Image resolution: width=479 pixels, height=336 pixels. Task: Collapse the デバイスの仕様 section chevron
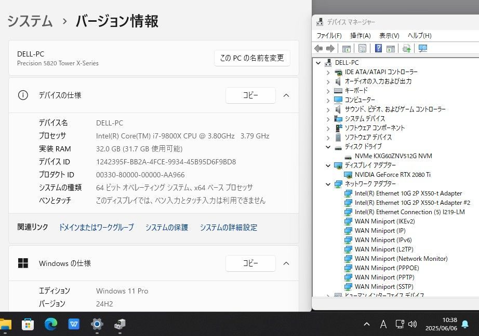pos(286,95)
